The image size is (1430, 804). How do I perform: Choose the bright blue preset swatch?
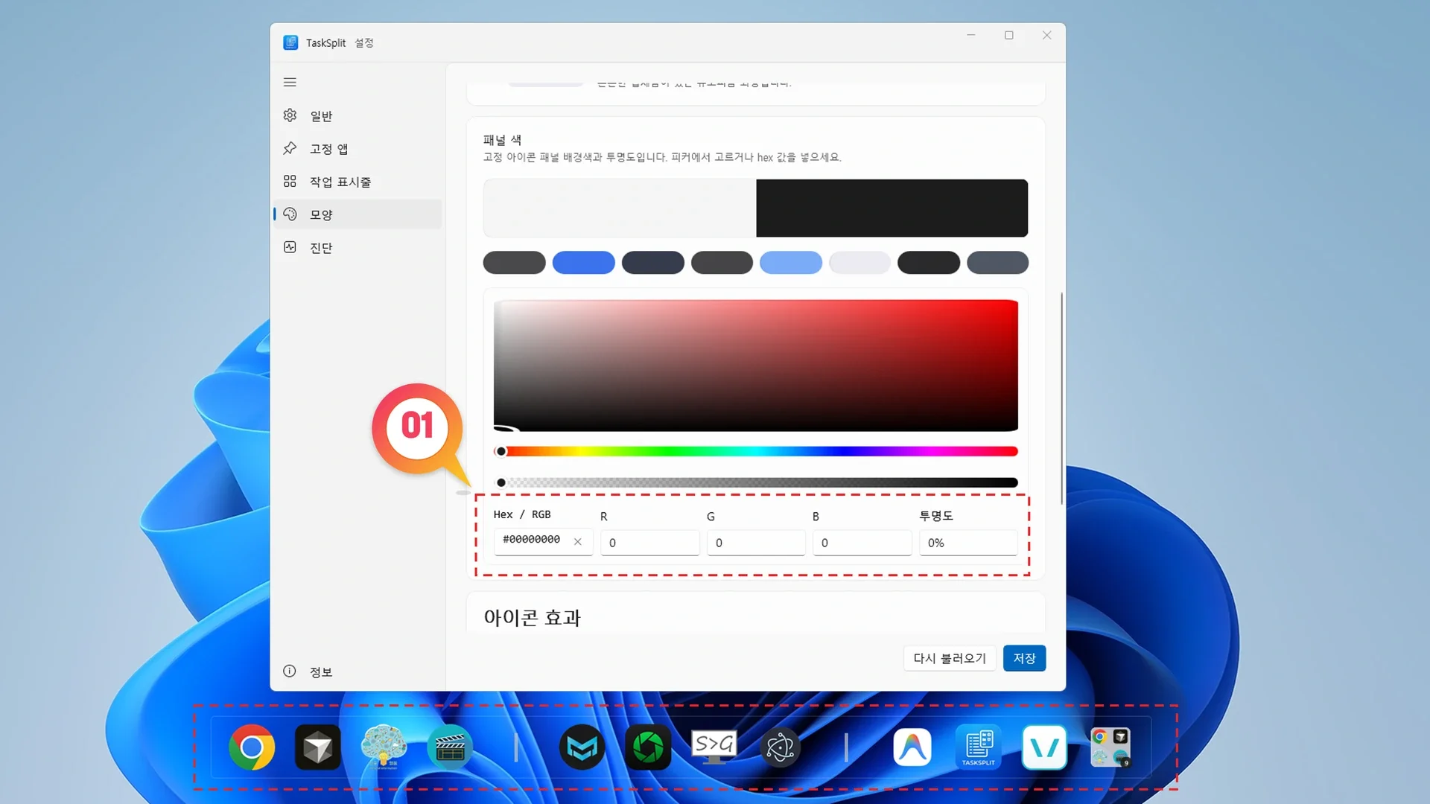[x=583, y=263]
